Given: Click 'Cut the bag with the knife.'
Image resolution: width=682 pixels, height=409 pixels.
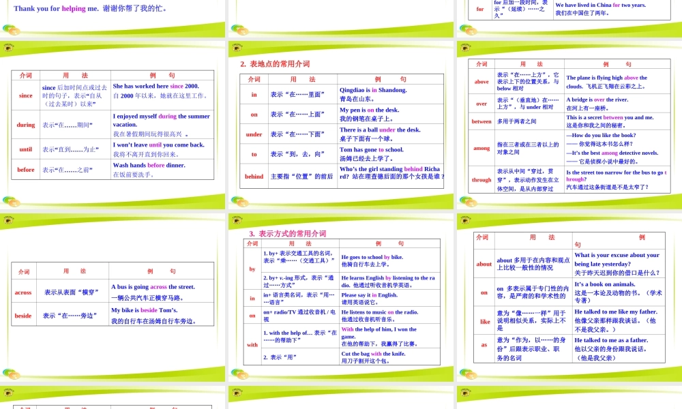Looking at the screenshot, I should (x=373, y=354).
